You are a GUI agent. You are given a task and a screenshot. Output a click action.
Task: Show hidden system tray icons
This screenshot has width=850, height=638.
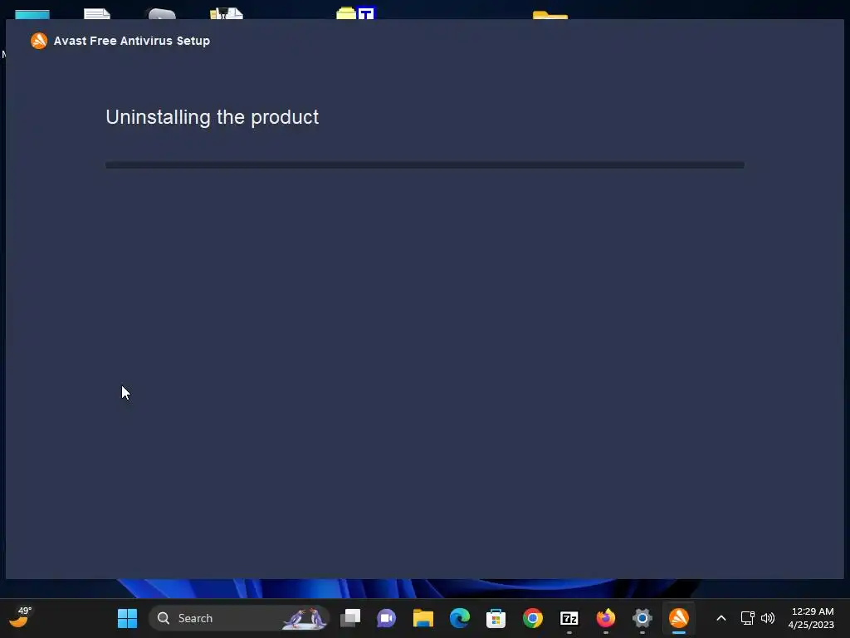(x=721, y=618)
